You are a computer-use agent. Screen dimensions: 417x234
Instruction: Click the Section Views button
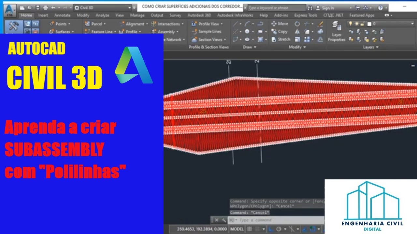(x=208, y=39)
